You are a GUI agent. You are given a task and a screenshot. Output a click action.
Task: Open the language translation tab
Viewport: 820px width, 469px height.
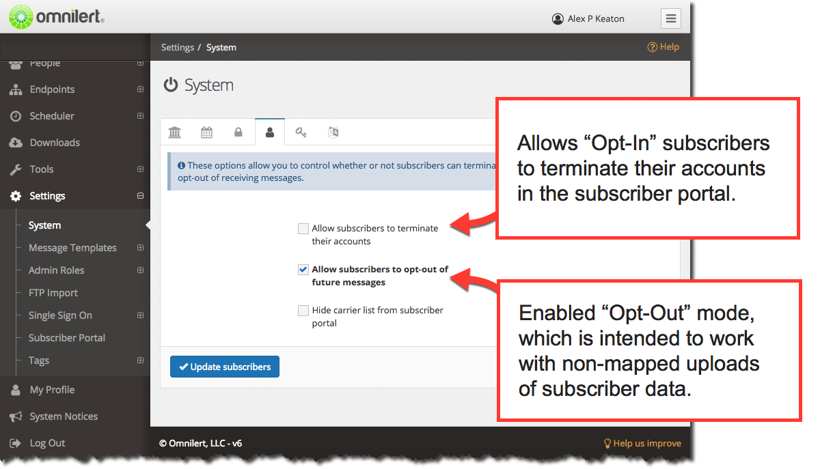pyautogui.click(x=333, y=132)
